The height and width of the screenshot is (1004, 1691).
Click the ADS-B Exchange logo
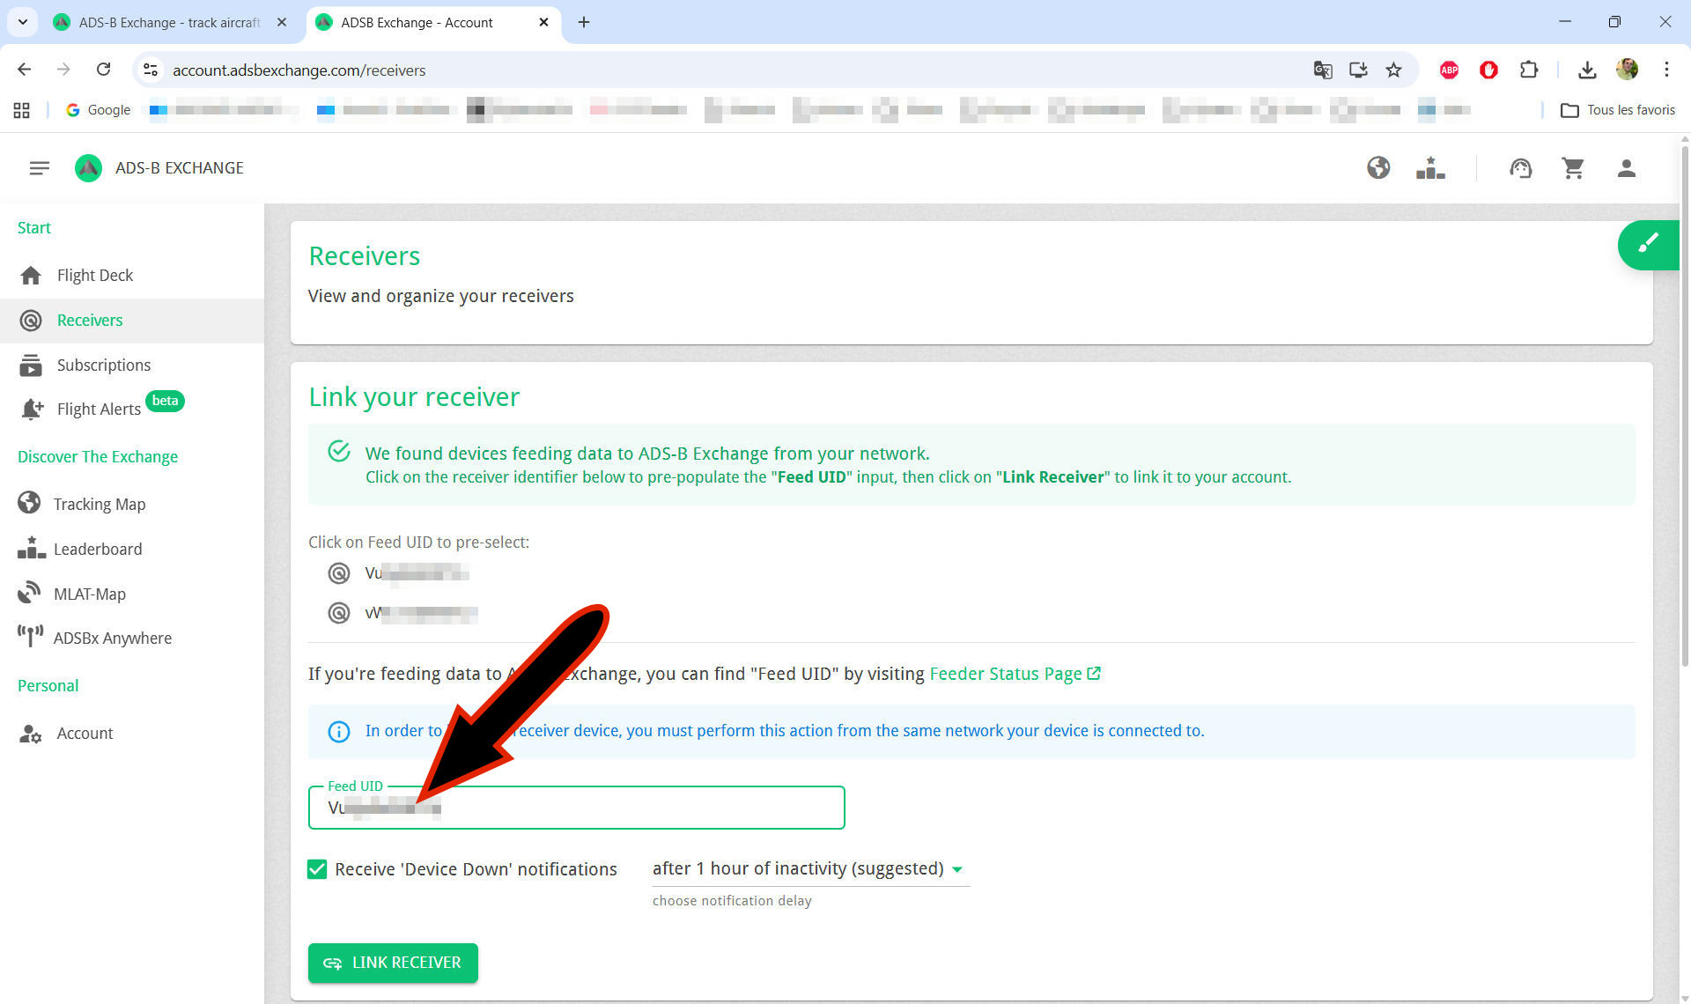pyautogui.click(x=88, y=167)
